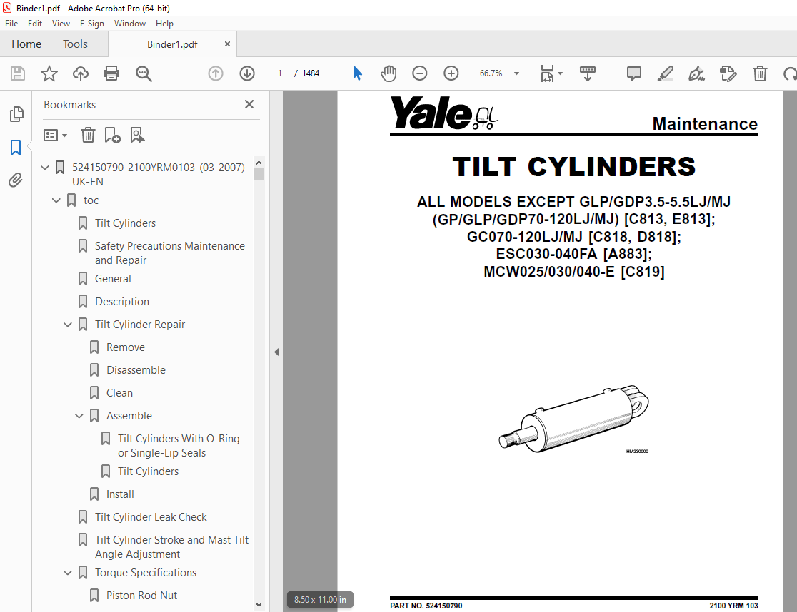The width and height of the screenshot is (797, 612).
Task: Collapse the Assemble bookmark
Action: 79,416
